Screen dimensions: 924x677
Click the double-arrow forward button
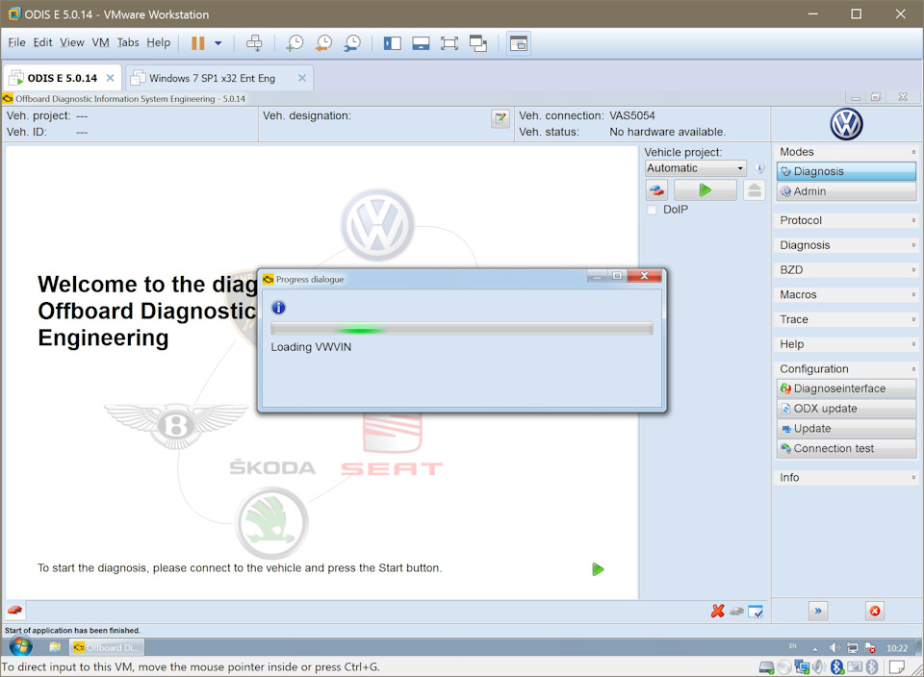[x=818, y=611]
